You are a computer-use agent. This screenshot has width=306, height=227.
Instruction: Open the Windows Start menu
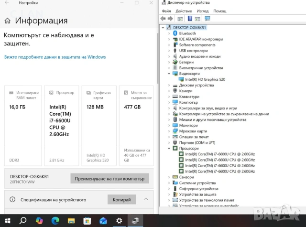click(8, 221)
